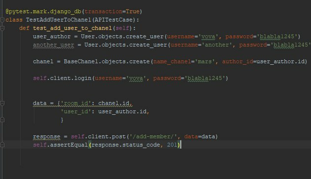Viewport: 311px width, 179px height.
Task: Place cursor on @pytest.mark.django_db decorator
Action: 43,11
